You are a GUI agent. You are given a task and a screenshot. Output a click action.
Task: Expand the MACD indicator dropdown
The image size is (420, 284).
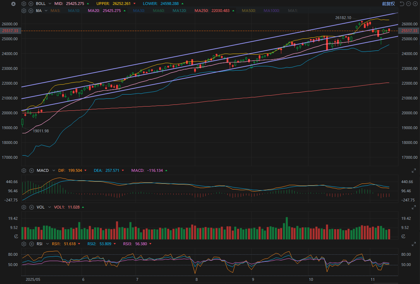54,170
